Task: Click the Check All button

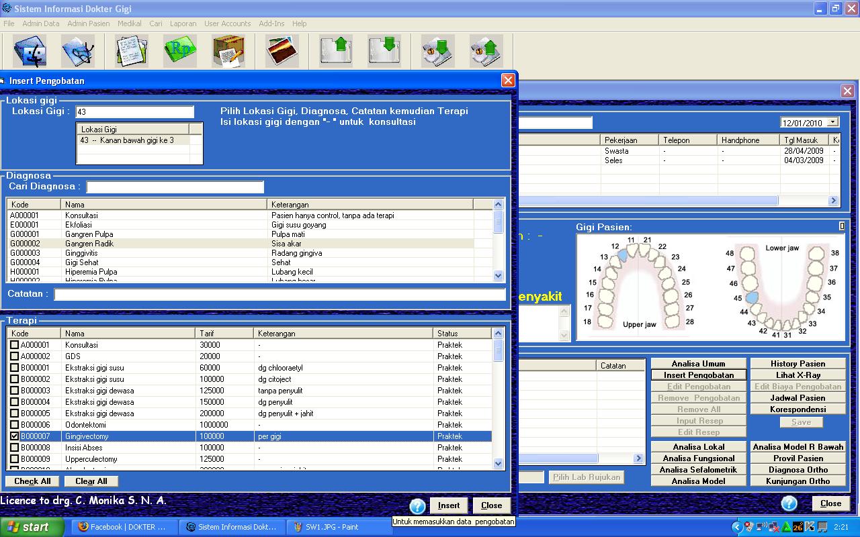Action: [x=32, y=481]
